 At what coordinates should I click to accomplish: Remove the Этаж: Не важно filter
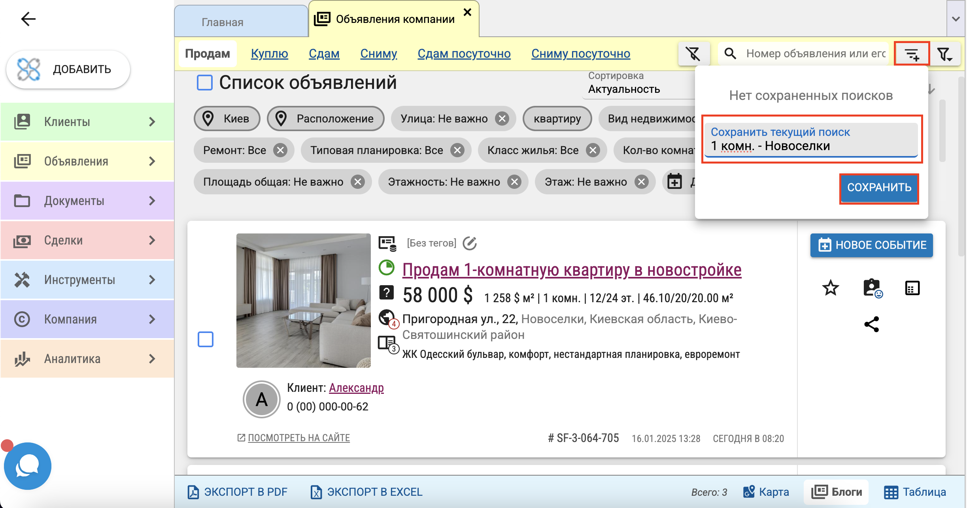641,182
